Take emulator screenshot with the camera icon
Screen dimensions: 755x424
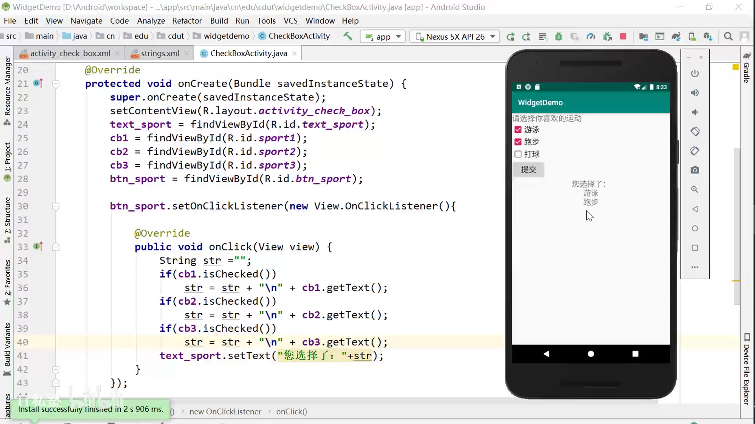pos(695,170)
